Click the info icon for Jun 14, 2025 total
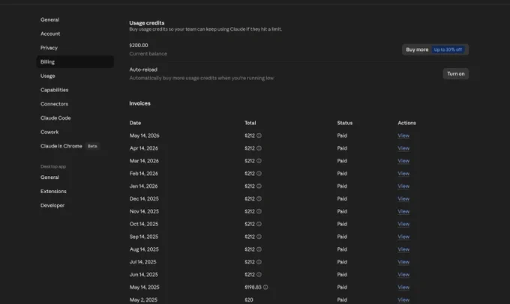The image size is (510, 304). pyautogui.click(x=259, y=275)
